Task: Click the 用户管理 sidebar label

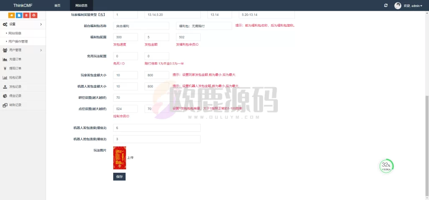Action: tap(16, 50)
